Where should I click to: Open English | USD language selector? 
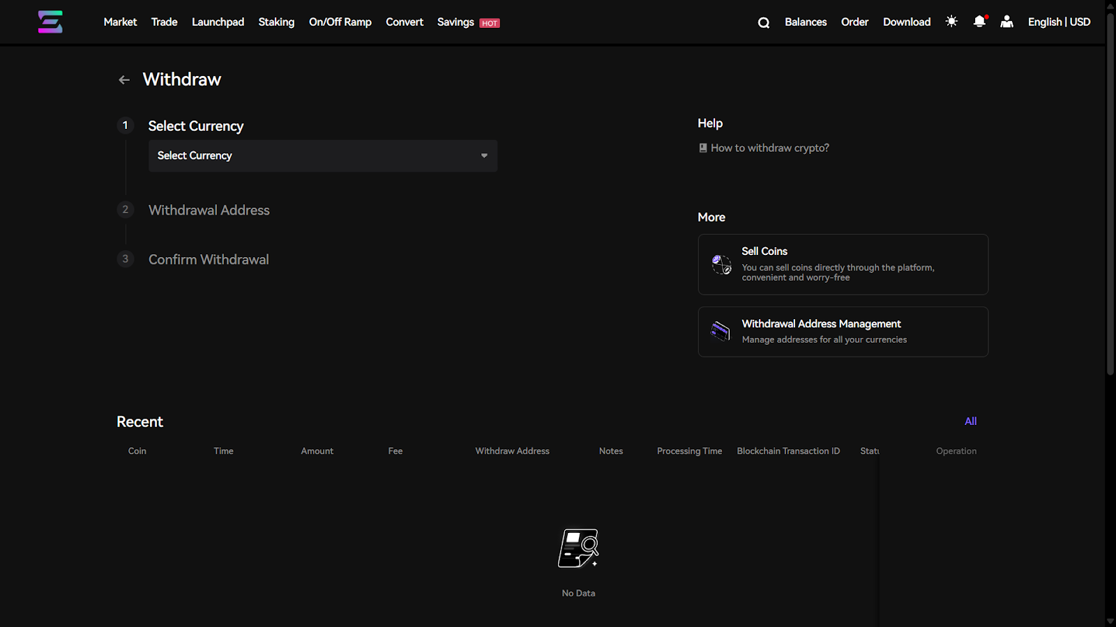1059,22
